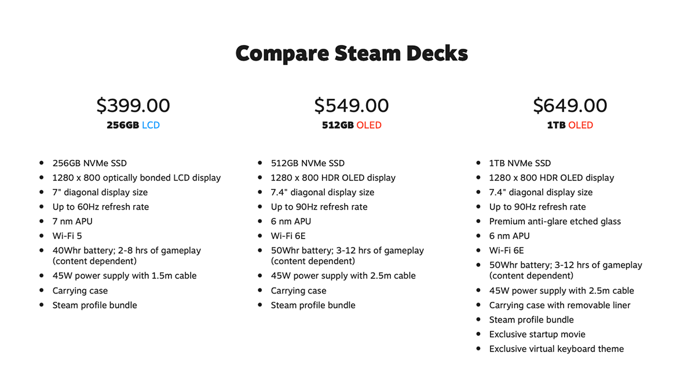Click the red OLED label under 512GB

(x=369, y=125)
